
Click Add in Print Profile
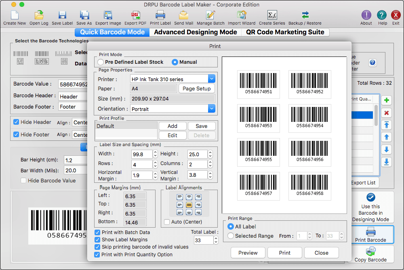(x=173, y=126)
